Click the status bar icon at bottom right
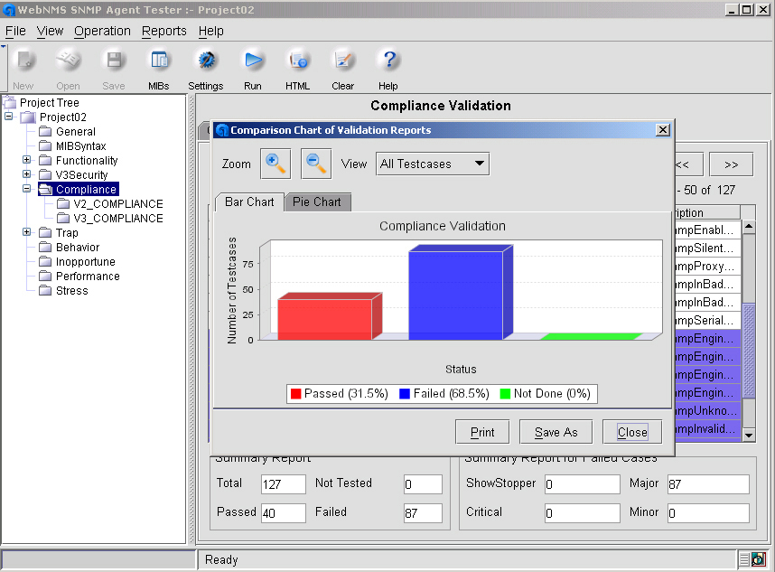 (x=758, y=559)
